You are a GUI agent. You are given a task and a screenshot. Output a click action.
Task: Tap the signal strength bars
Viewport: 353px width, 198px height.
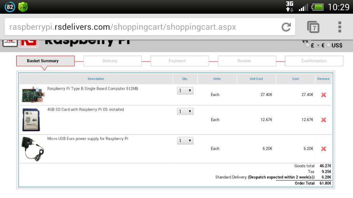(x=303, y=8)
